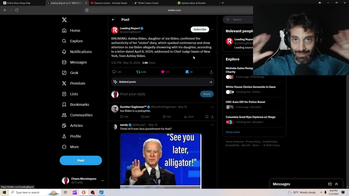Screen dimensions: 349x196
Task: Click Show more under Explore
Action: pyautogui.click(x=233, y=132)
